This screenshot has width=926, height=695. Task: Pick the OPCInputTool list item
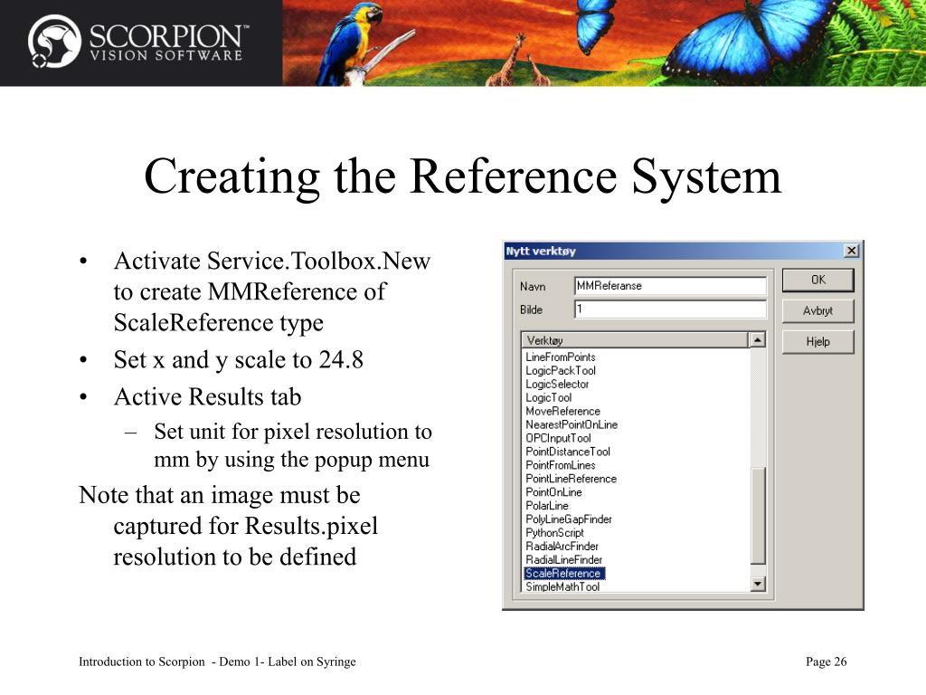tap(558, 439)
